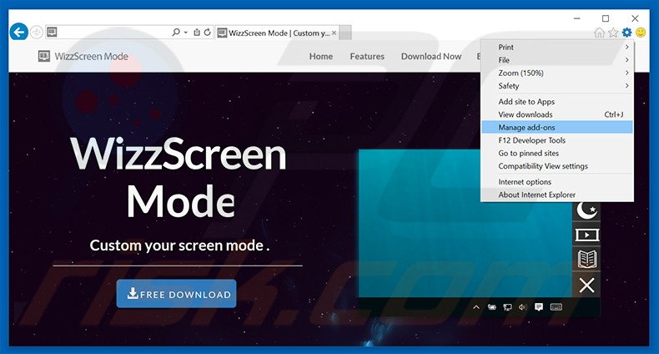
Task: Click the keyboard icon in preview taskbar
Action: click(x=556, y=307)
